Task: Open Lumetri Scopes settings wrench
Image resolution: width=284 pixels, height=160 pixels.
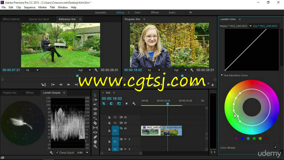Action: (51, 153)
